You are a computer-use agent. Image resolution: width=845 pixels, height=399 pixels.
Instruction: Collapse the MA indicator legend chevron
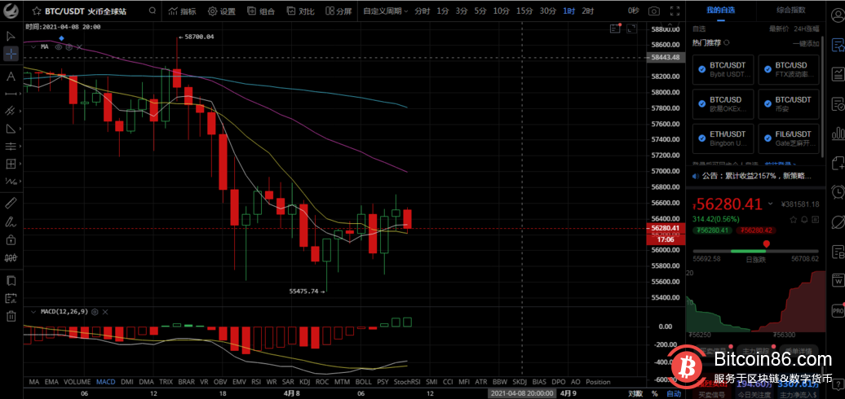(x=33, y=47)
